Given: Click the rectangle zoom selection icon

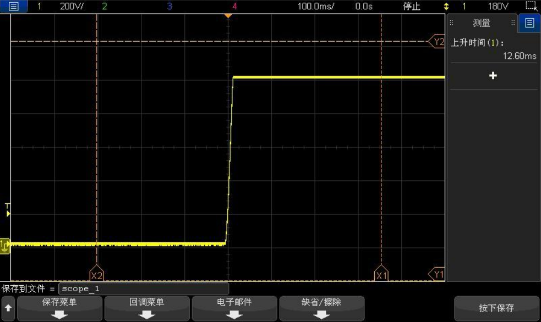Looking at the screenshot, I should 531,7.
